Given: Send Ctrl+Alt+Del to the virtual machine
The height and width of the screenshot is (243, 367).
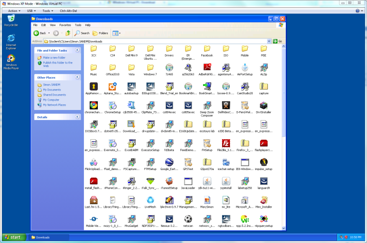Looking at the screenshot, I should coord(68,11).
